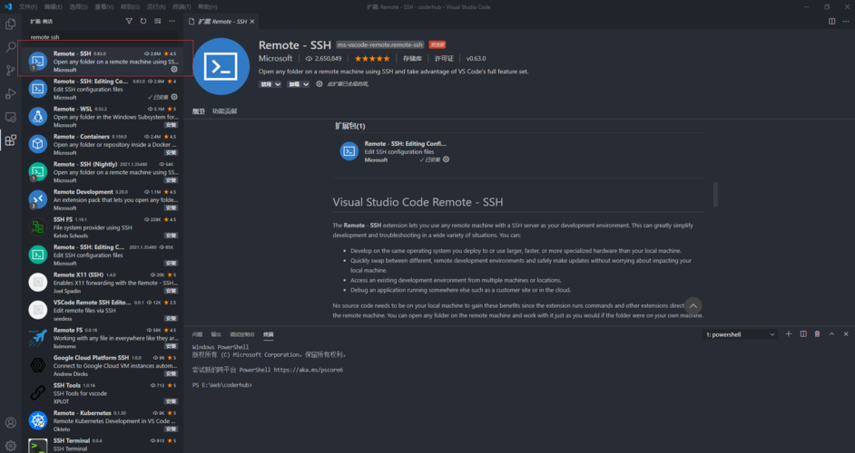Image resolution: width=855 pixels, height=453 pixels.
Task: Split the editor to the right
Action: [831, 21]
